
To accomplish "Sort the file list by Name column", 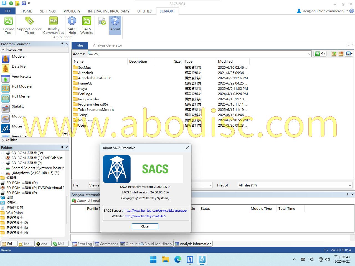I will point(100,62).
